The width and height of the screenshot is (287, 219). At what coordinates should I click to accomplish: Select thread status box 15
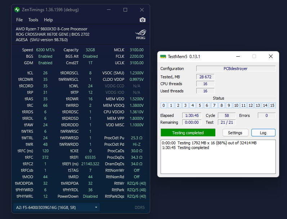(272, 105)
